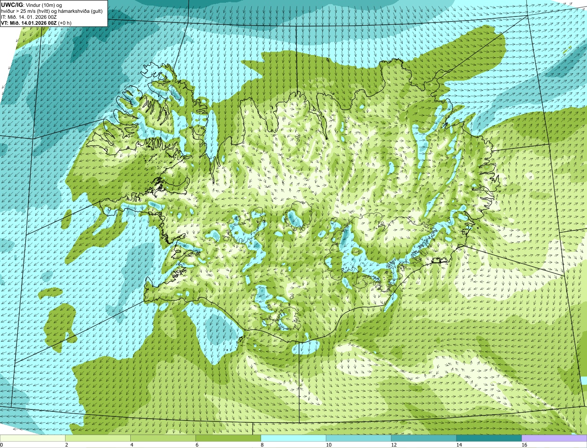Select the 'hviður > 25 m/s' description line
The height and width of the screenshot is (448, 587).
52,11
